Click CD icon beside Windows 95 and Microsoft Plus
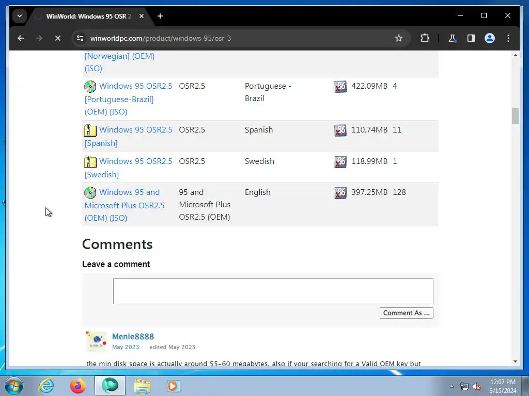The height and width of the screenshot is (396, 529). (x=90, y=193)
